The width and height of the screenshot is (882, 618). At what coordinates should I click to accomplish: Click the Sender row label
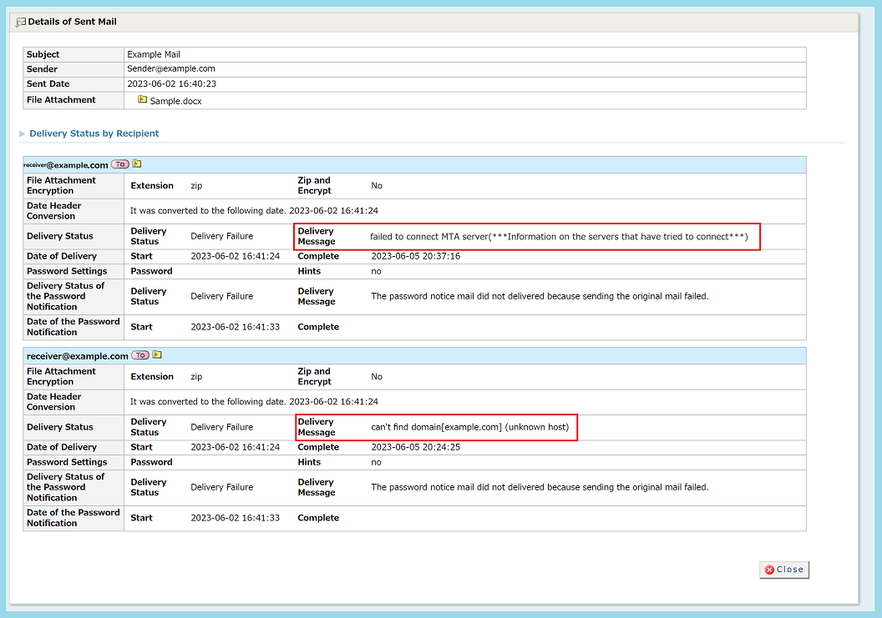tap(42, 69)
